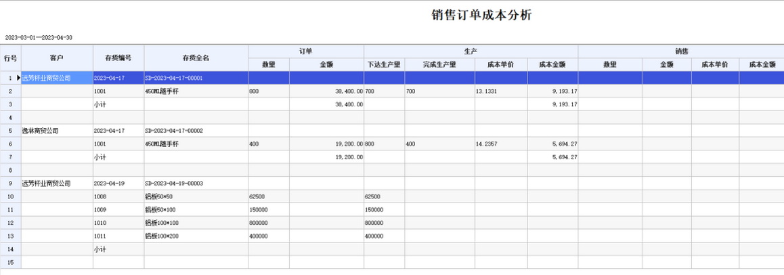The image size is (784, 275).
Task: Click order number SD-2023-04-19-00003
Action: pyautogui.click(x=174, y=184)
